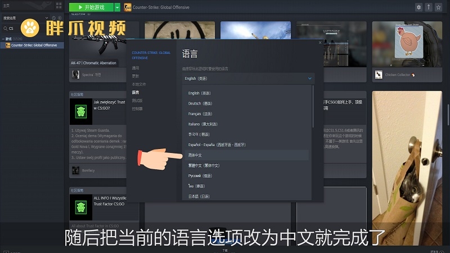Choose ไทย（泰语） in the language list

point(247,186)
